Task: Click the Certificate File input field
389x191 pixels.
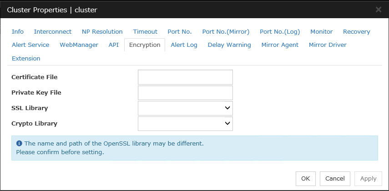Action: [185, 77]
